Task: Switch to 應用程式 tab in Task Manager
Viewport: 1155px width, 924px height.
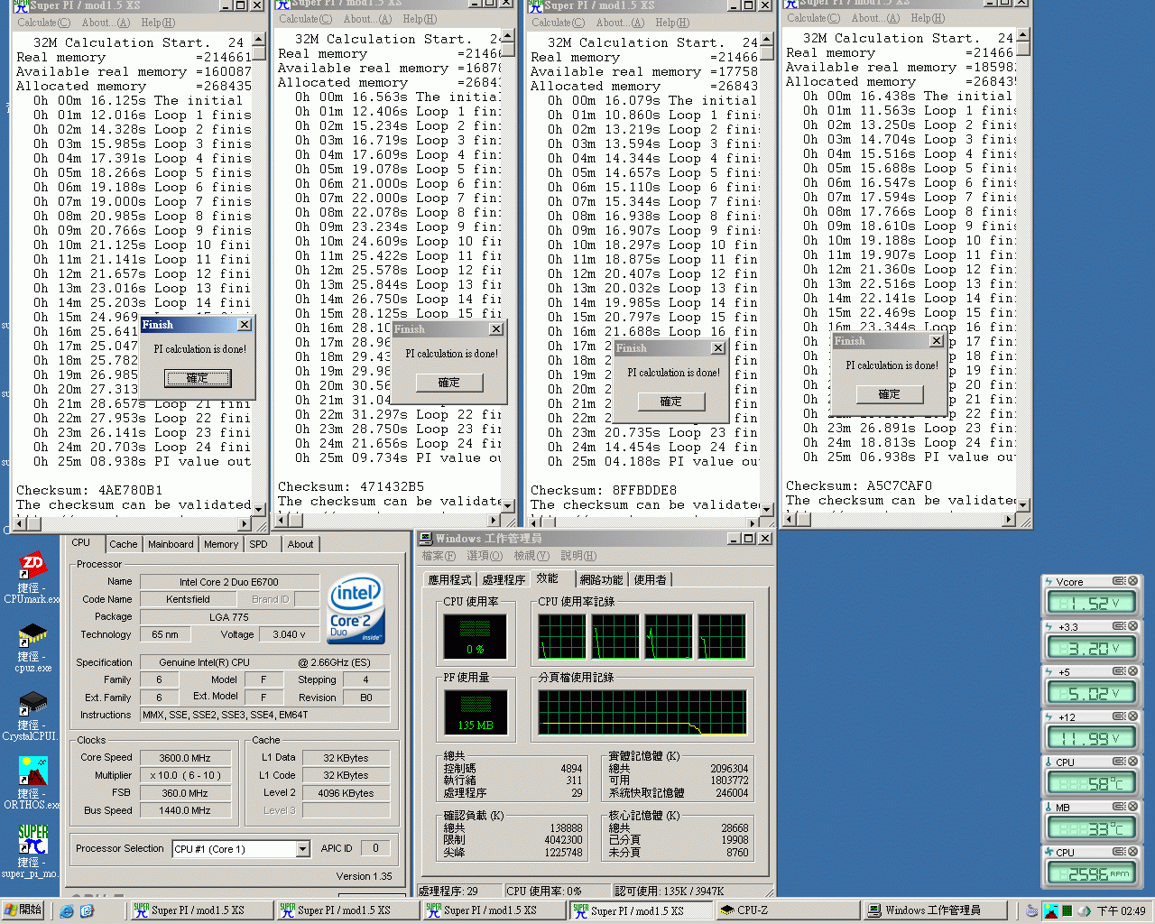Action: (449, 579)
